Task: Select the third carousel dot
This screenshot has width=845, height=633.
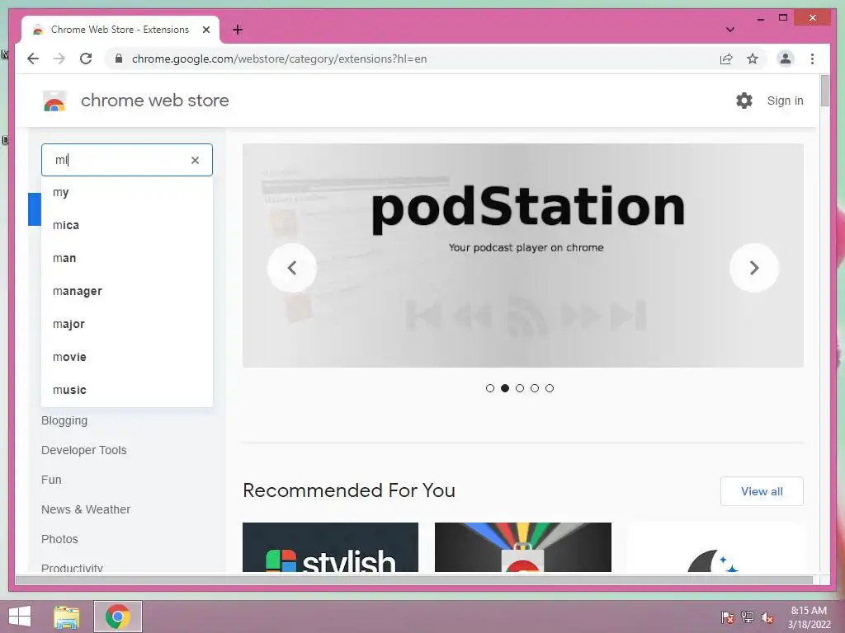Action: 520,388
